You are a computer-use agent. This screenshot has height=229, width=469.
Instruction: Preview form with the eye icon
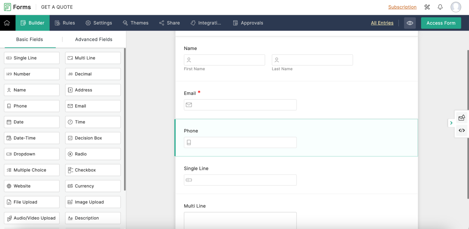click(x=410, y=23)
